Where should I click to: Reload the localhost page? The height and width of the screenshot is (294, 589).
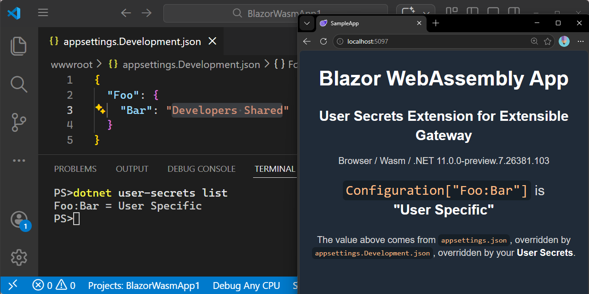323,41
